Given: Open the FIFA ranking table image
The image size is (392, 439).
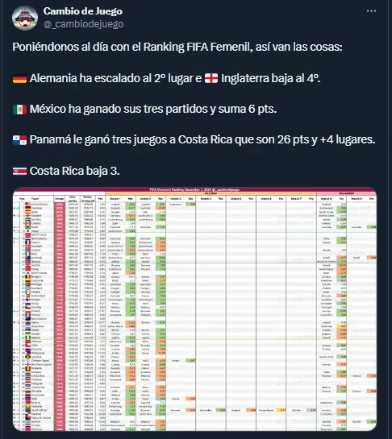Looking at the screenshot, I should [194, 309].
